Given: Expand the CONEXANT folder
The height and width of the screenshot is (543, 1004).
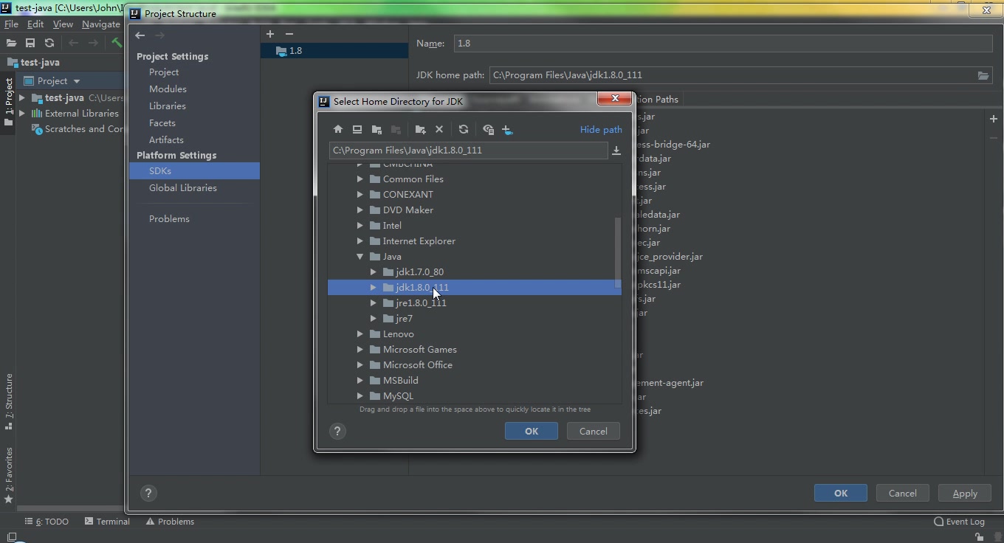Looking at the screenshot, I should click(360, 195).
